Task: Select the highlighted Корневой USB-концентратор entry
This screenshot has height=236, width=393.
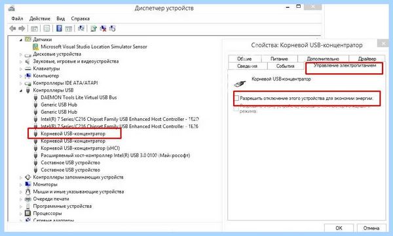Action: pos(73,133)
